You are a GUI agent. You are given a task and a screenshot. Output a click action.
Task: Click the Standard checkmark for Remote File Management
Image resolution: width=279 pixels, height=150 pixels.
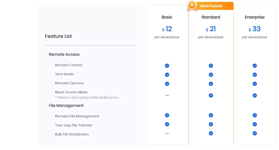click(211, 115)
